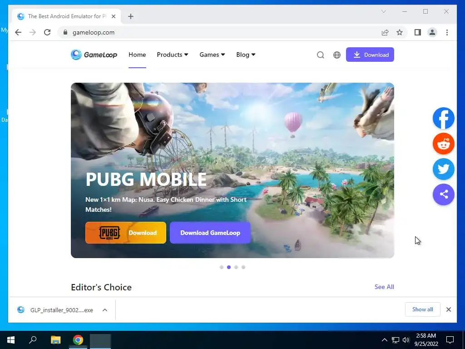465x349 pixels.
Task: Click the GameLoop logo in the header
Action: point(94,55)
